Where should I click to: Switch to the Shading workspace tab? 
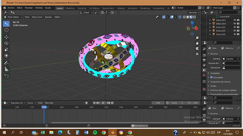pos(121,8)
